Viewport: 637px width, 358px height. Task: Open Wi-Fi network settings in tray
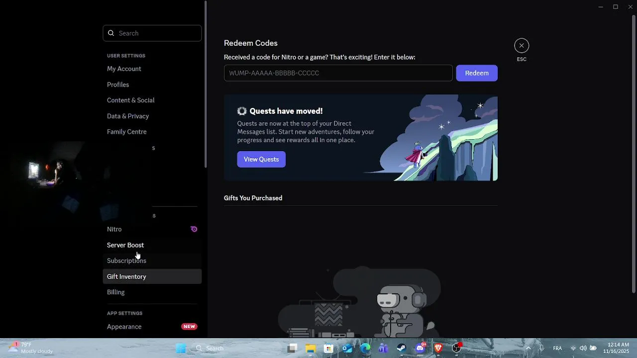573,349
